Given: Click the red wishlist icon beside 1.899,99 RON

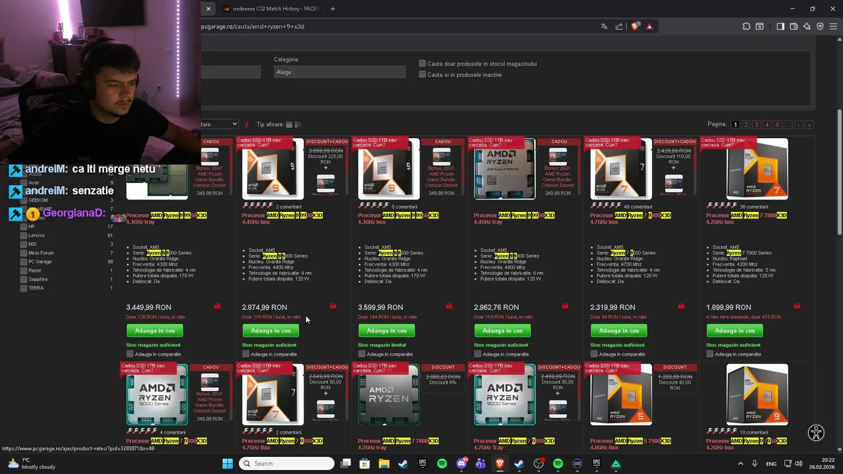Looking at the screenshot, I should [797, 306].
